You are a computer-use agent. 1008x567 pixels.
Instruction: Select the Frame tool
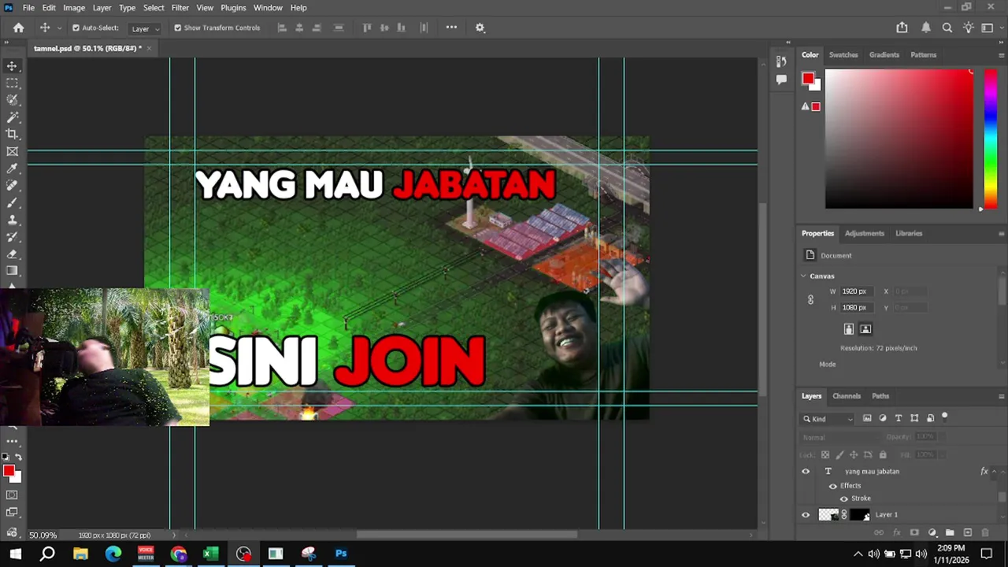click(x=12, y=151)
